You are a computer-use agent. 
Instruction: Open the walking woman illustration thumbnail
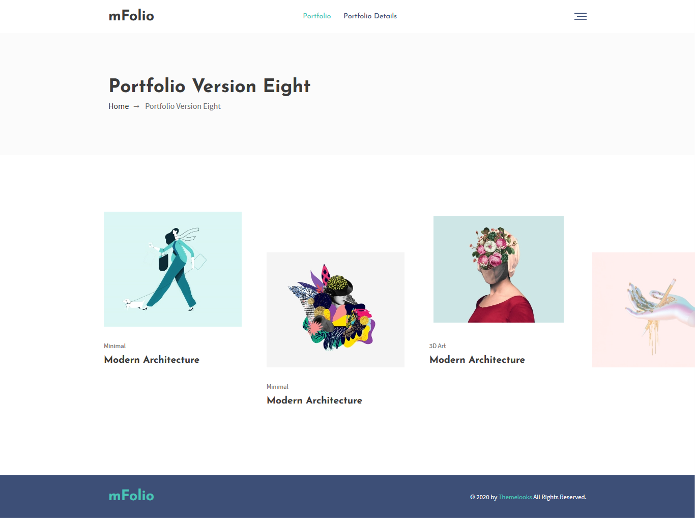(x=172, y=269)
